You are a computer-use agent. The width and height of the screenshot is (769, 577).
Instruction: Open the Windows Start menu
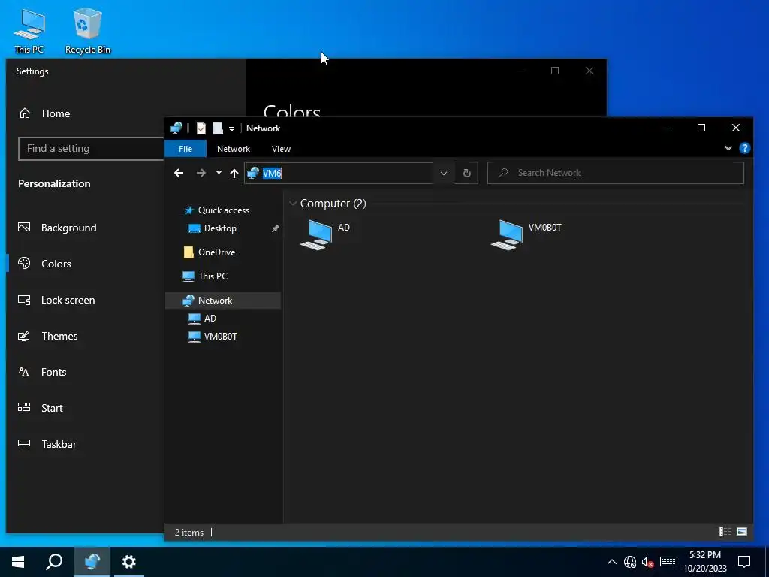[18, 562]
